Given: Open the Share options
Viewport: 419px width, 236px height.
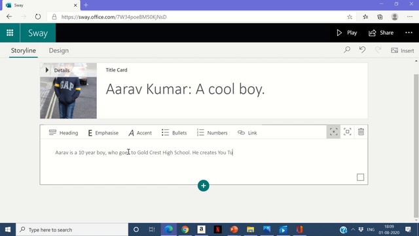Looking at the screenshot, I should coord(381,33).
